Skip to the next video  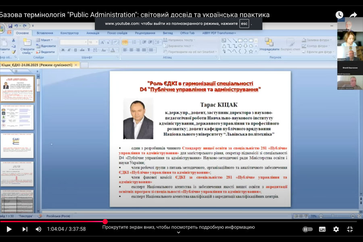coord(25,229)
